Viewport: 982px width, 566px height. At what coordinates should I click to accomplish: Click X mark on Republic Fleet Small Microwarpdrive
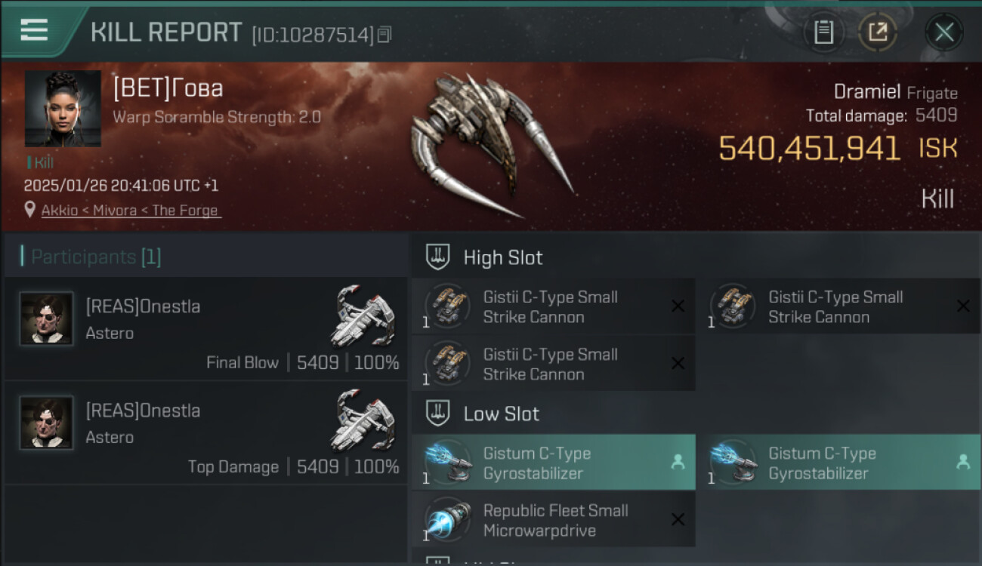click(x=678, y=519)
